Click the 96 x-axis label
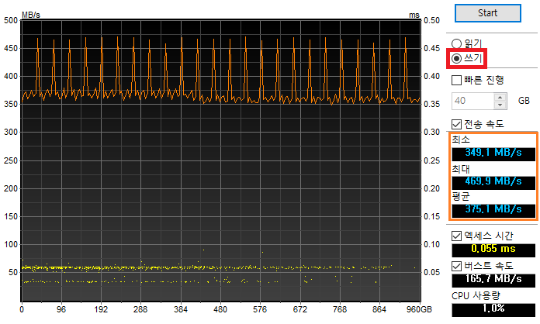The width and height of the screenshot is (540, 324). click(61, 309)
